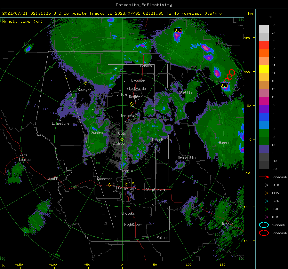The image size is (288, 269).
Task: Click the Calgary city label
Action: [x=125, y=188]
